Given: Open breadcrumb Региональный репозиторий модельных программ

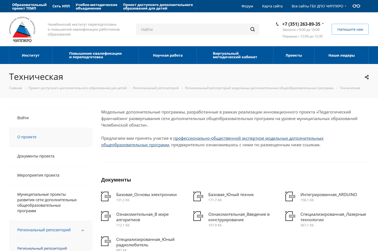Looking at the screenshot, I should point(259,88).
